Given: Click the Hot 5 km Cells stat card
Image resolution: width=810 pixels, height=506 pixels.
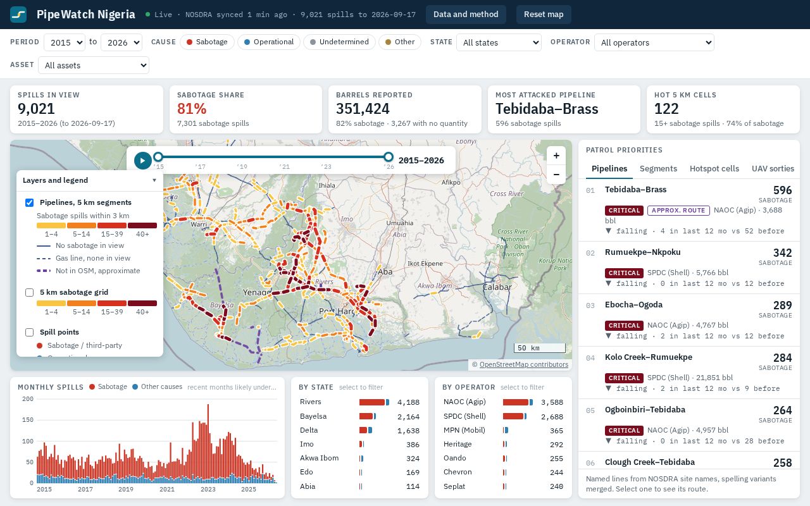Looking at the screenshot, I should pos(723,109).
